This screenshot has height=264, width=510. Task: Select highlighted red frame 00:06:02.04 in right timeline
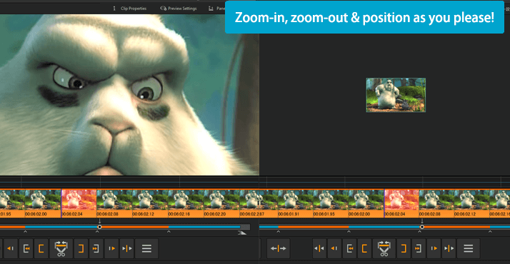(x=401, y=203)
